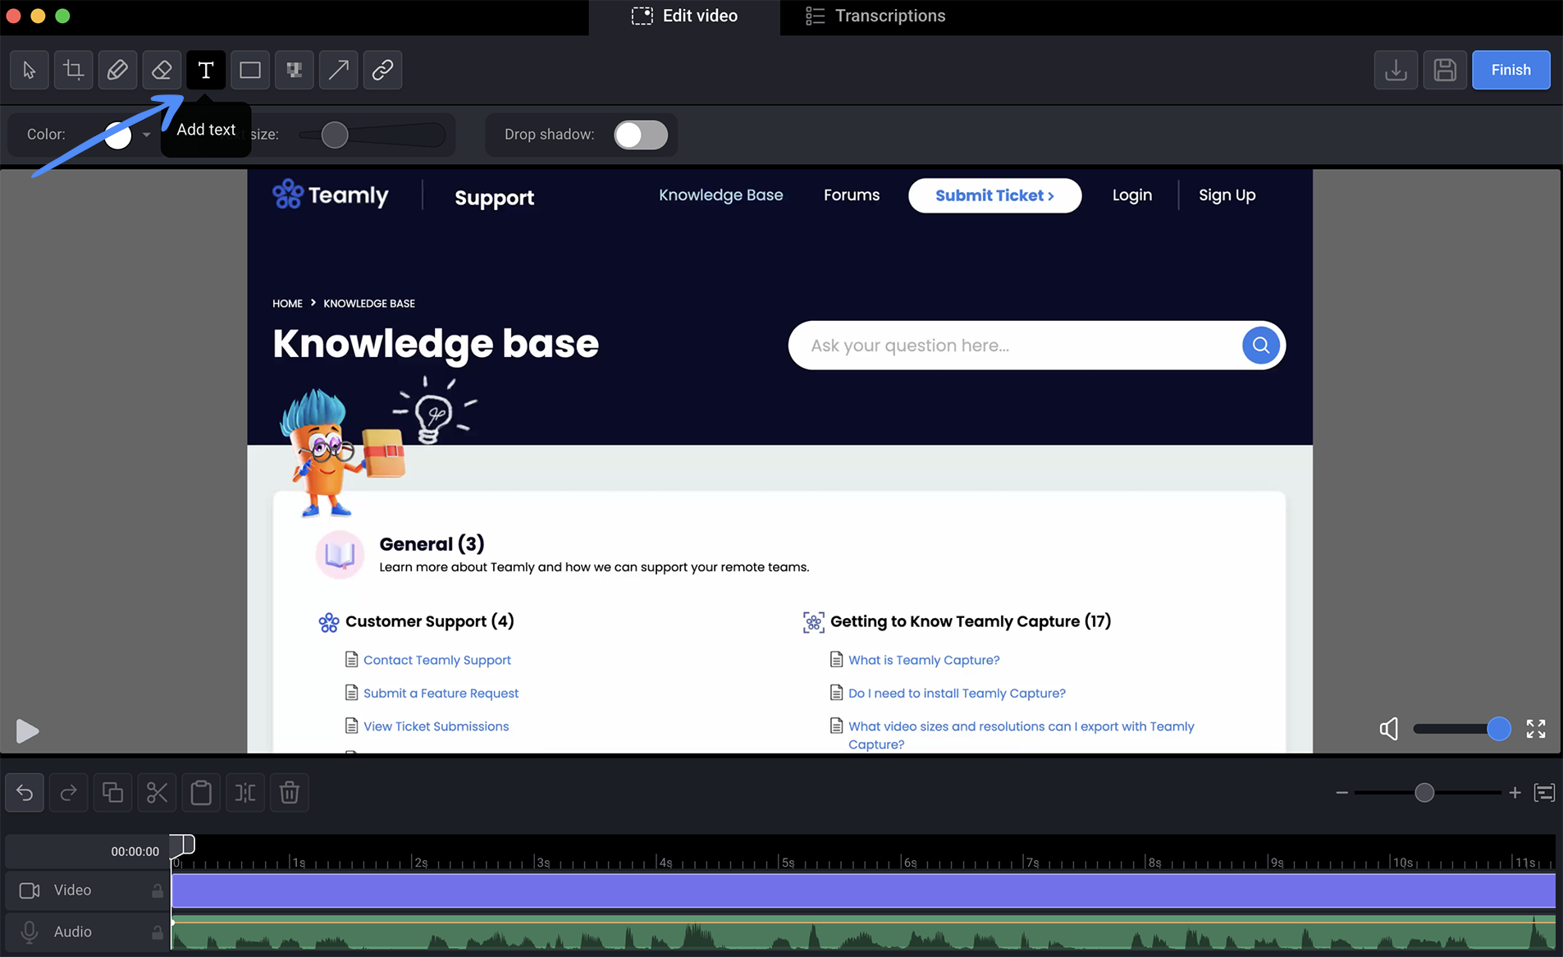Click the HOME breadcrumb
1563x957 pixels.
(x=287, y=304)
